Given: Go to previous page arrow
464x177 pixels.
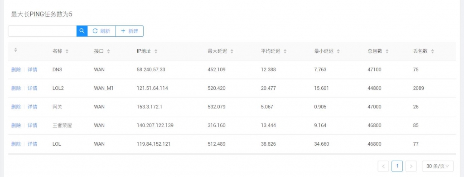Looking at the screenshot, I should 383,166.
